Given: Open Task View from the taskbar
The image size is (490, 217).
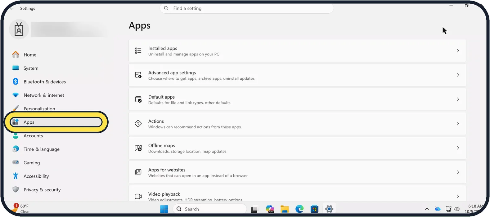Looking at the screenshot, I should pos(254,209).
